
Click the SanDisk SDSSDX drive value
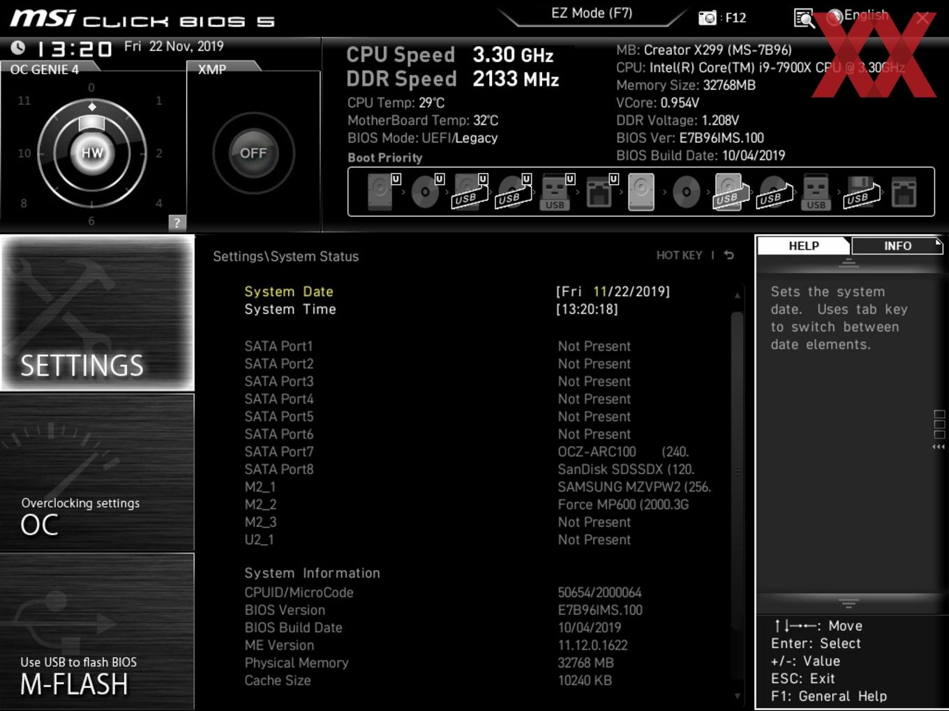pyautogui.click(x=626, y=469)
